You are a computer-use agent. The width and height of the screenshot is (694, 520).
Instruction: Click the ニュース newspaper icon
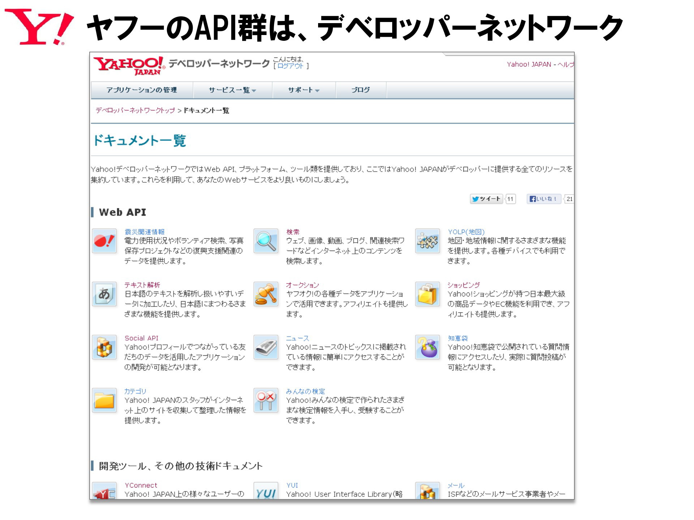(x=266, y=347)
